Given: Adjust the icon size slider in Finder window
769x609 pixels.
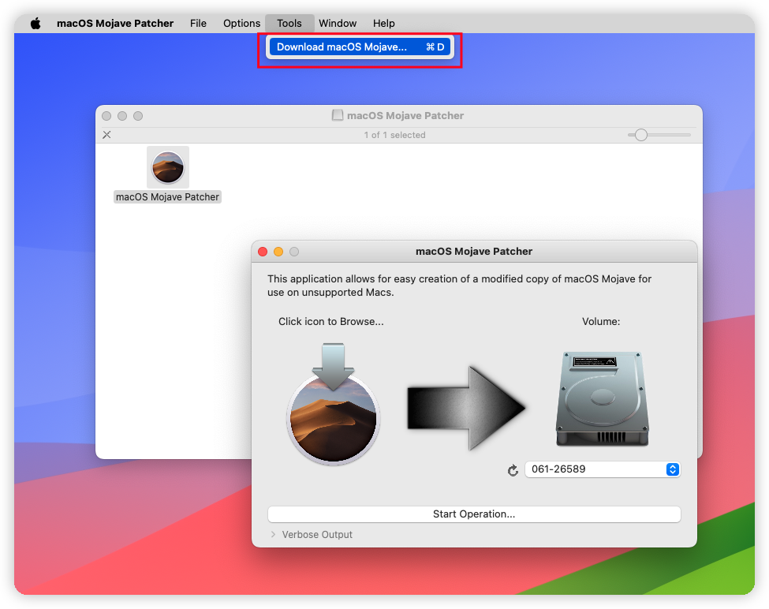Looking at the screenshot, I should [640, 135].
